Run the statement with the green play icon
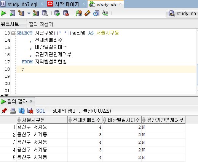 (3, 13)
